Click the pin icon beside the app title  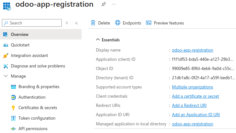click(103, 4)
